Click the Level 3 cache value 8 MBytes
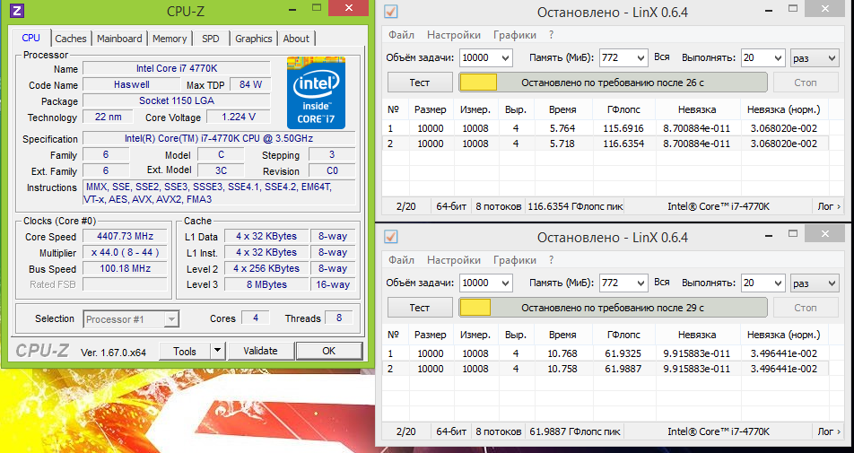The image size is (854, 453). (x=266, y=284)
